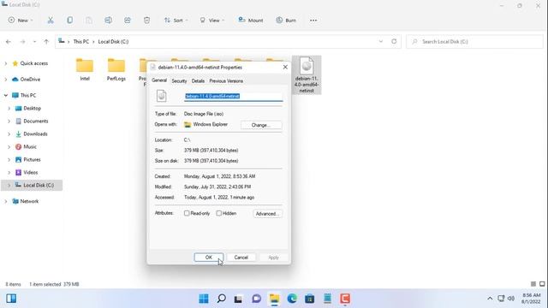Viewport: 548px width, 308px height.
Task: Expand OneDrive in navigation pane
Action: click(6, 80)
